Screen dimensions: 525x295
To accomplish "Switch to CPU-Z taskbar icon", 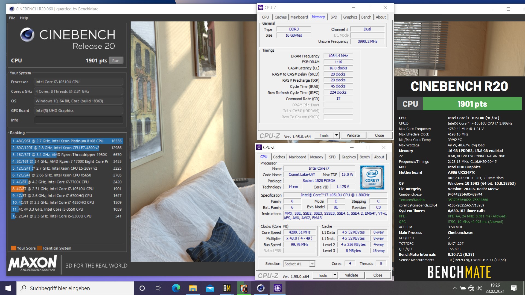I will [278, 288].
